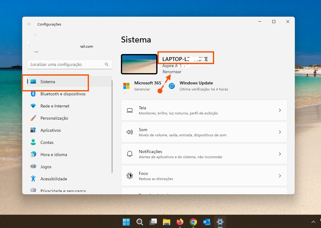Open Foco via its chevron
Image resolution: width=321 pixels, height=228 pixels.
[280, 176]
